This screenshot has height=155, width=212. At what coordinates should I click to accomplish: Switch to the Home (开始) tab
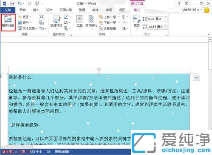click(22, 10)
